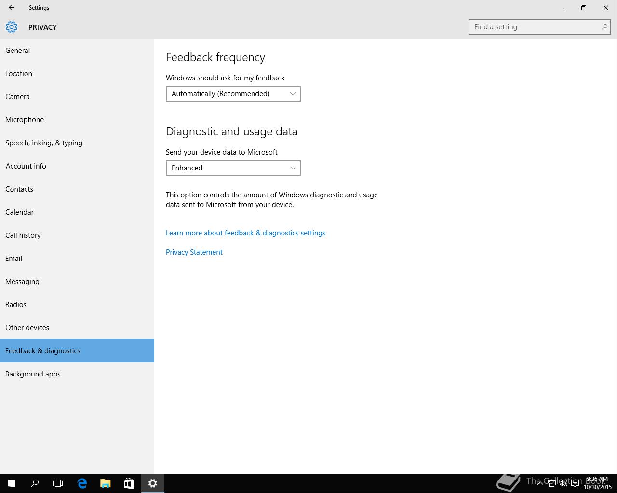Open the Other devices settings
The width and height of the screenshot is (617, 493).
coord(77,328)
